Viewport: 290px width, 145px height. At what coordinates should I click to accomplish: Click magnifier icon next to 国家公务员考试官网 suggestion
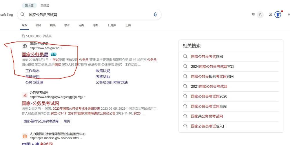[185, 57]
